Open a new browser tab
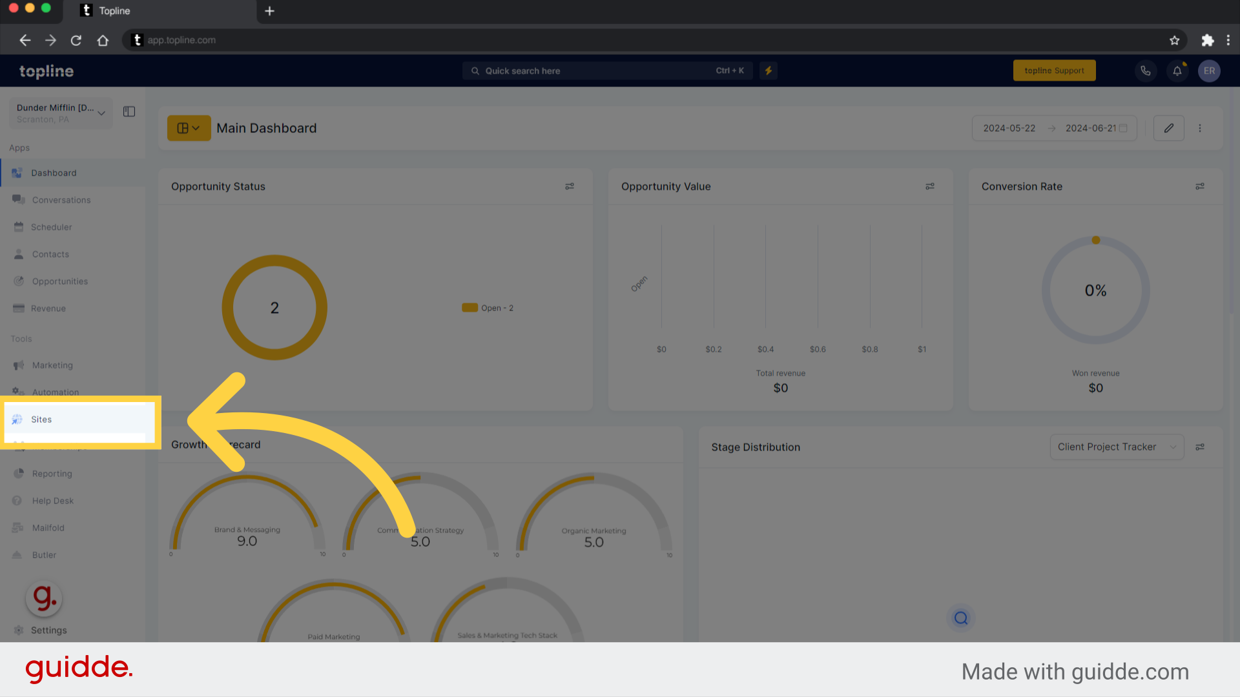 (269, 11)
